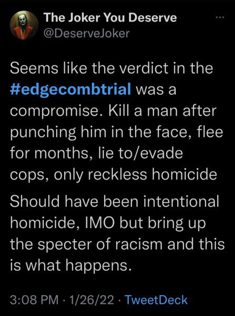Click the line cops, only reckless homicide
235x316 pixels.
[113, 175]
